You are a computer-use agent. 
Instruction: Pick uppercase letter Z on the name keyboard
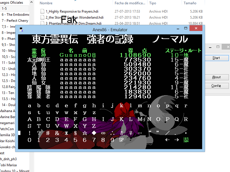click(x=94, y=126)
